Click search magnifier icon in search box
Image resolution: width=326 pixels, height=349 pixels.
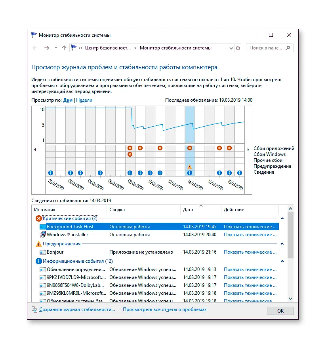tap(288, 48)
